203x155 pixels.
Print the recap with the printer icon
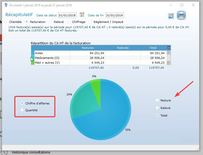coord(181,15)
